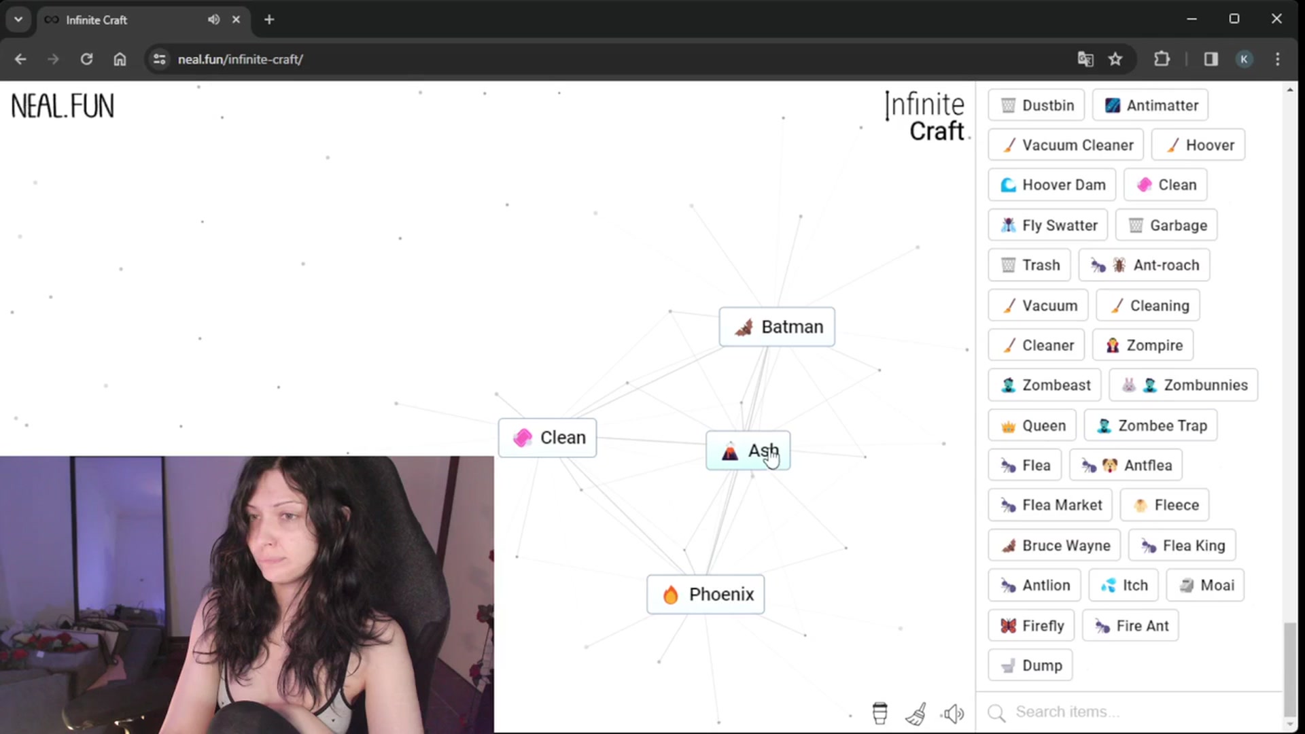This screenshot has height=734, width=1305.
Task: Mute the tab via audio icon
Action: (x=213, y=20)
